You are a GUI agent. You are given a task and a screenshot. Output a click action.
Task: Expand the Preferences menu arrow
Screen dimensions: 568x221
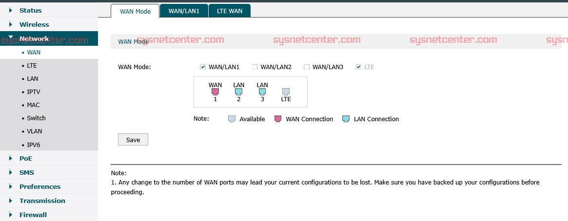(11, 186)
